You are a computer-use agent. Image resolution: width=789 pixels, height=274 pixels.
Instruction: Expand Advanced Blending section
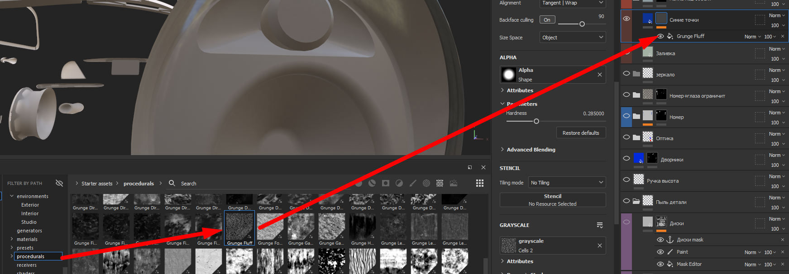click(x=502, y=150)
